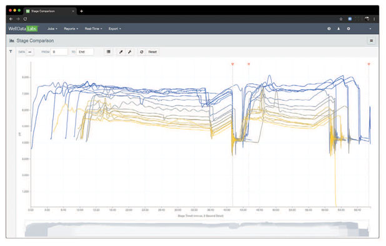The height and width of the screenshot is (246, 386).
Task: Click the area chart icon beside Stage Comparison
Action: [x=12, y=40]
